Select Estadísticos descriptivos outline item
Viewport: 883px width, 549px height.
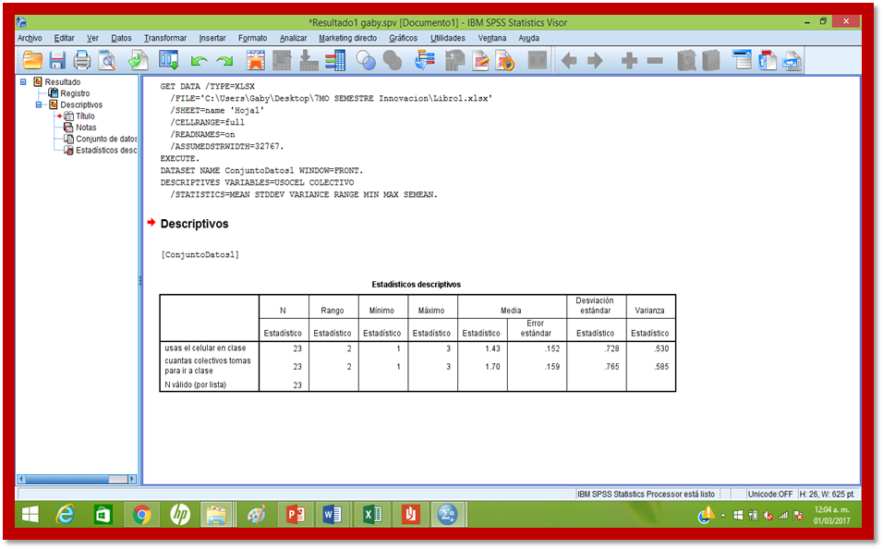click(x=106, y=151)
